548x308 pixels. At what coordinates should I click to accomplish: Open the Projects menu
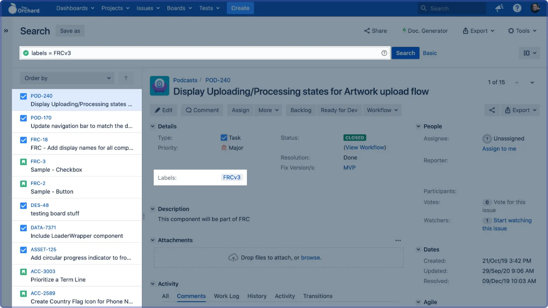[x=115, y=8]
